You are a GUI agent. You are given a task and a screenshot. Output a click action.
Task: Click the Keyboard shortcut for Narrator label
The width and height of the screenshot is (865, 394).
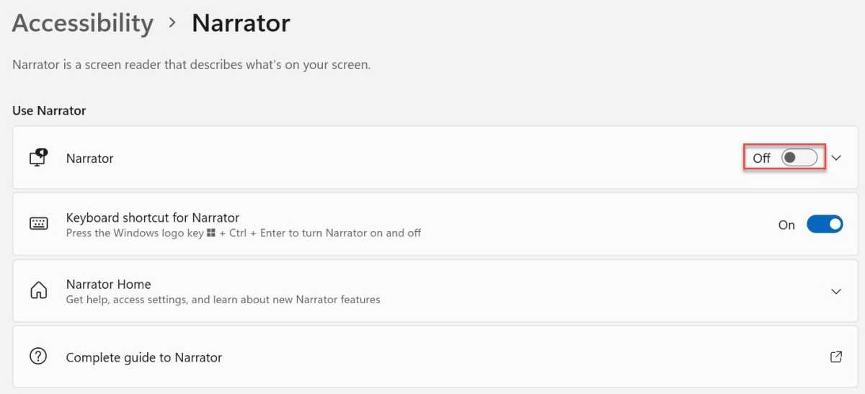[153, 218]
